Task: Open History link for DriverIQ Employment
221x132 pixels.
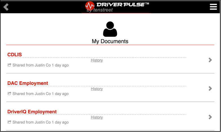Action: tap(97, 117)
